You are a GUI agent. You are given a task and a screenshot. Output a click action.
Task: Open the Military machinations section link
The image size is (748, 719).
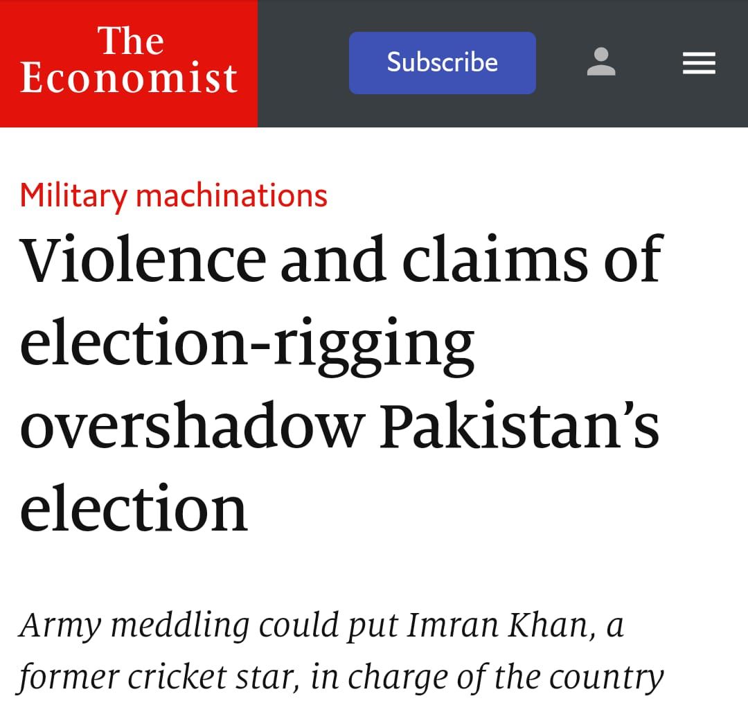tap(173, 196)
